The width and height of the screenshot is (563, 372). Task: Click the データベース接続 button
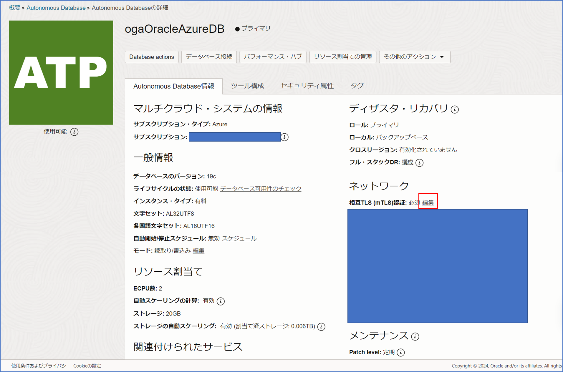(209, 57)
